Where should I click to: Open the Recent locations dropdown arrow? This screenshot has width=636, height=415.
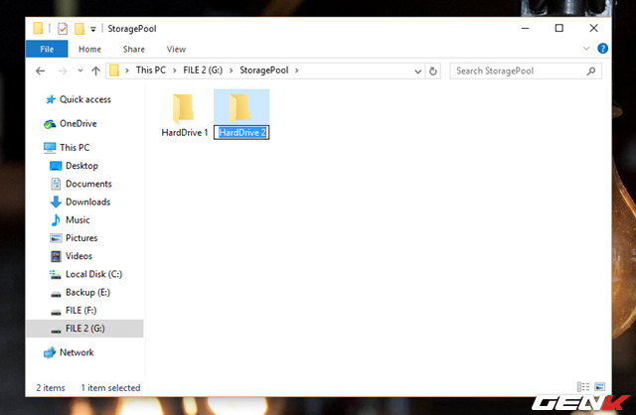[79, 71]
